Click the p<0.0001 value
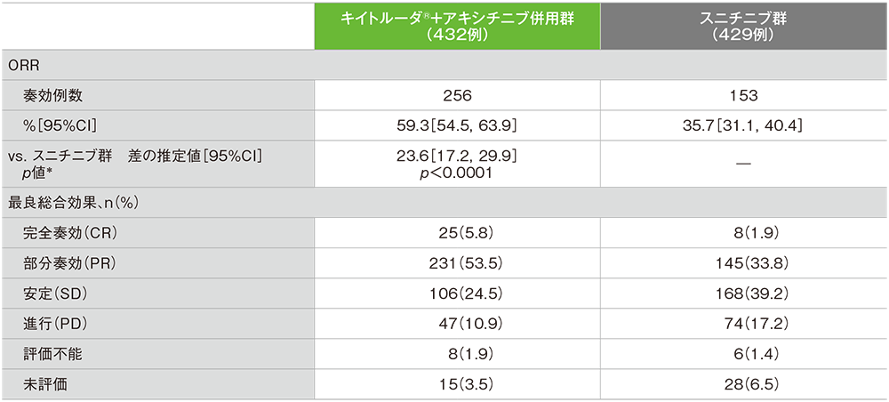 click(x=458, y=174)
